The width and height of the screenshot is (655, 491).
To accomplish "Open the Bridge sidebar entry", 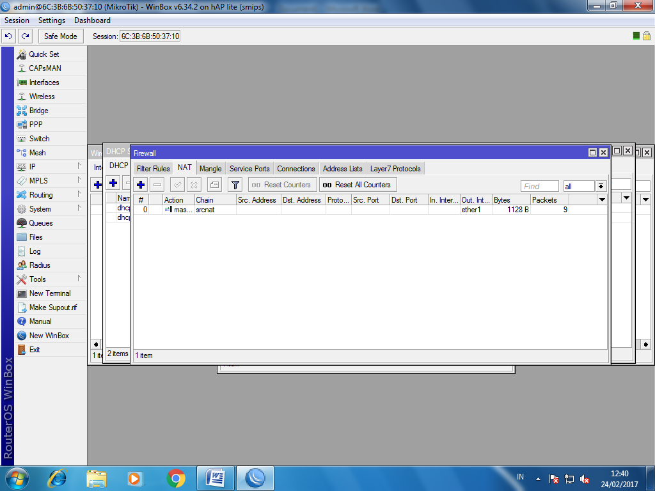I will pyautogui.click(x=50, y=111).
